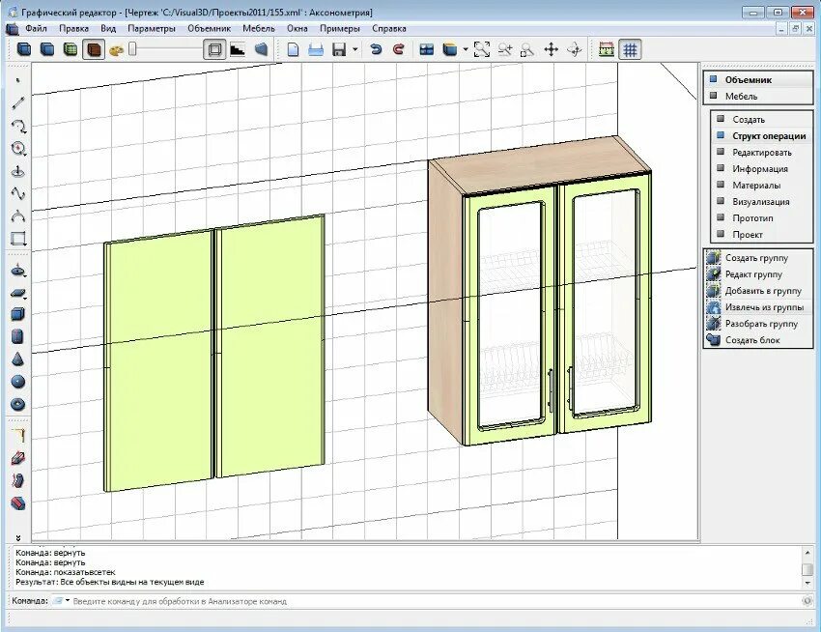Image resolution: width=821 pixels, height=632 pixels.
Task: Select the torus solid tool
Action: (18, 404)
